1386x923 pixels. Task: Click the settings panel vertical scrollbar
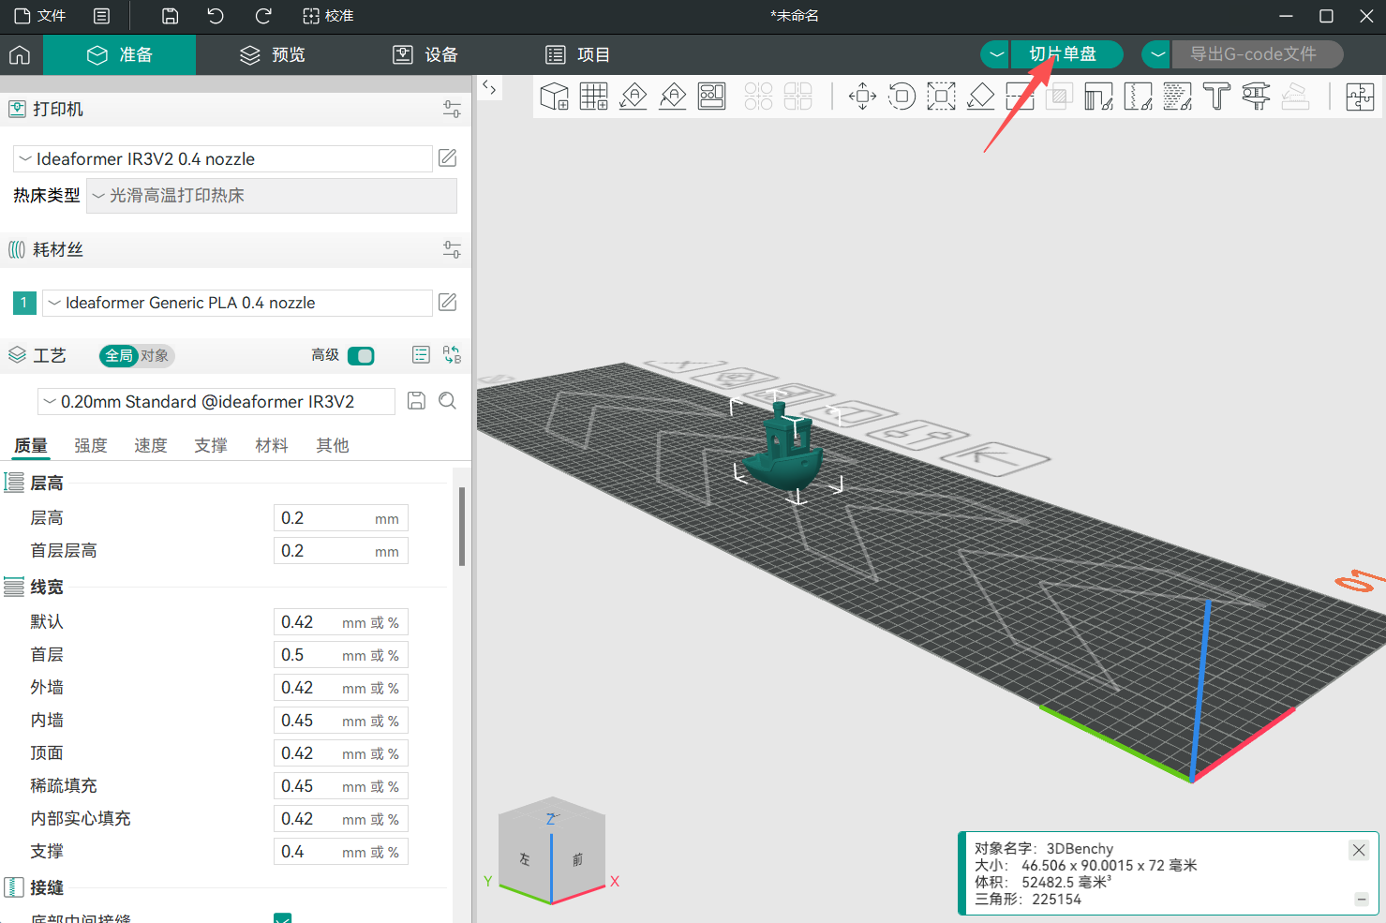(462, 527)
